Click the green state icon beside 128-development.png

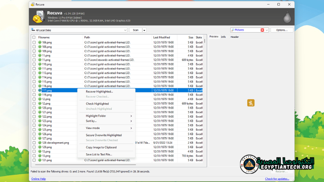40,142
